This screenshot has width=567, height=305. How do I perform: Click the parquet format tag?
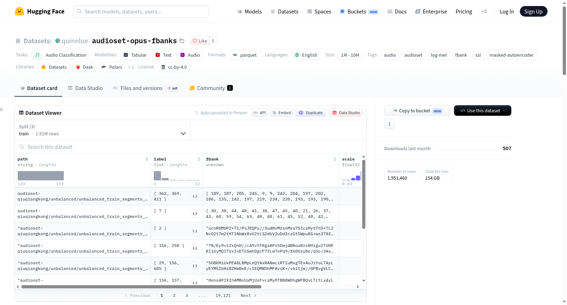(x=245, y=55)
